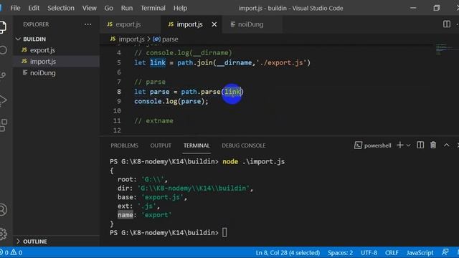Switch to the export.js editor tab

128,24
